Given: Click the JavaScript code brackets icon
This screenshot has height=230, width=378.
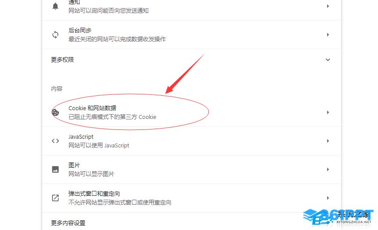Looking at the screenshot, I should [x=55, y=141].
